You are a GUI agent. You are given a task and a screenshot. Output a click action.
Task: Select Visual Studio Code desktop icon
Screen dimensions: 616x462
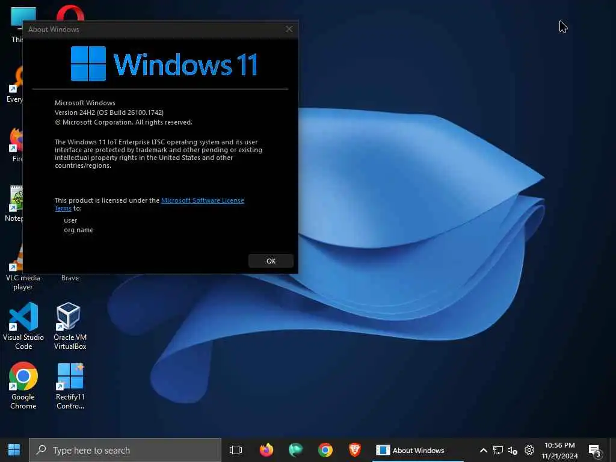click(23, 326)
